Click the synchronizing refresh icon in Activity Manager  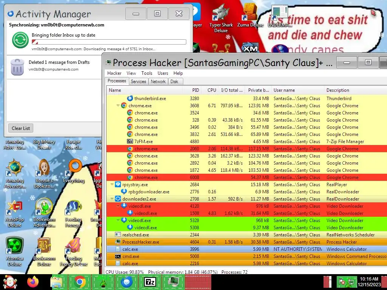click(20, 40)
